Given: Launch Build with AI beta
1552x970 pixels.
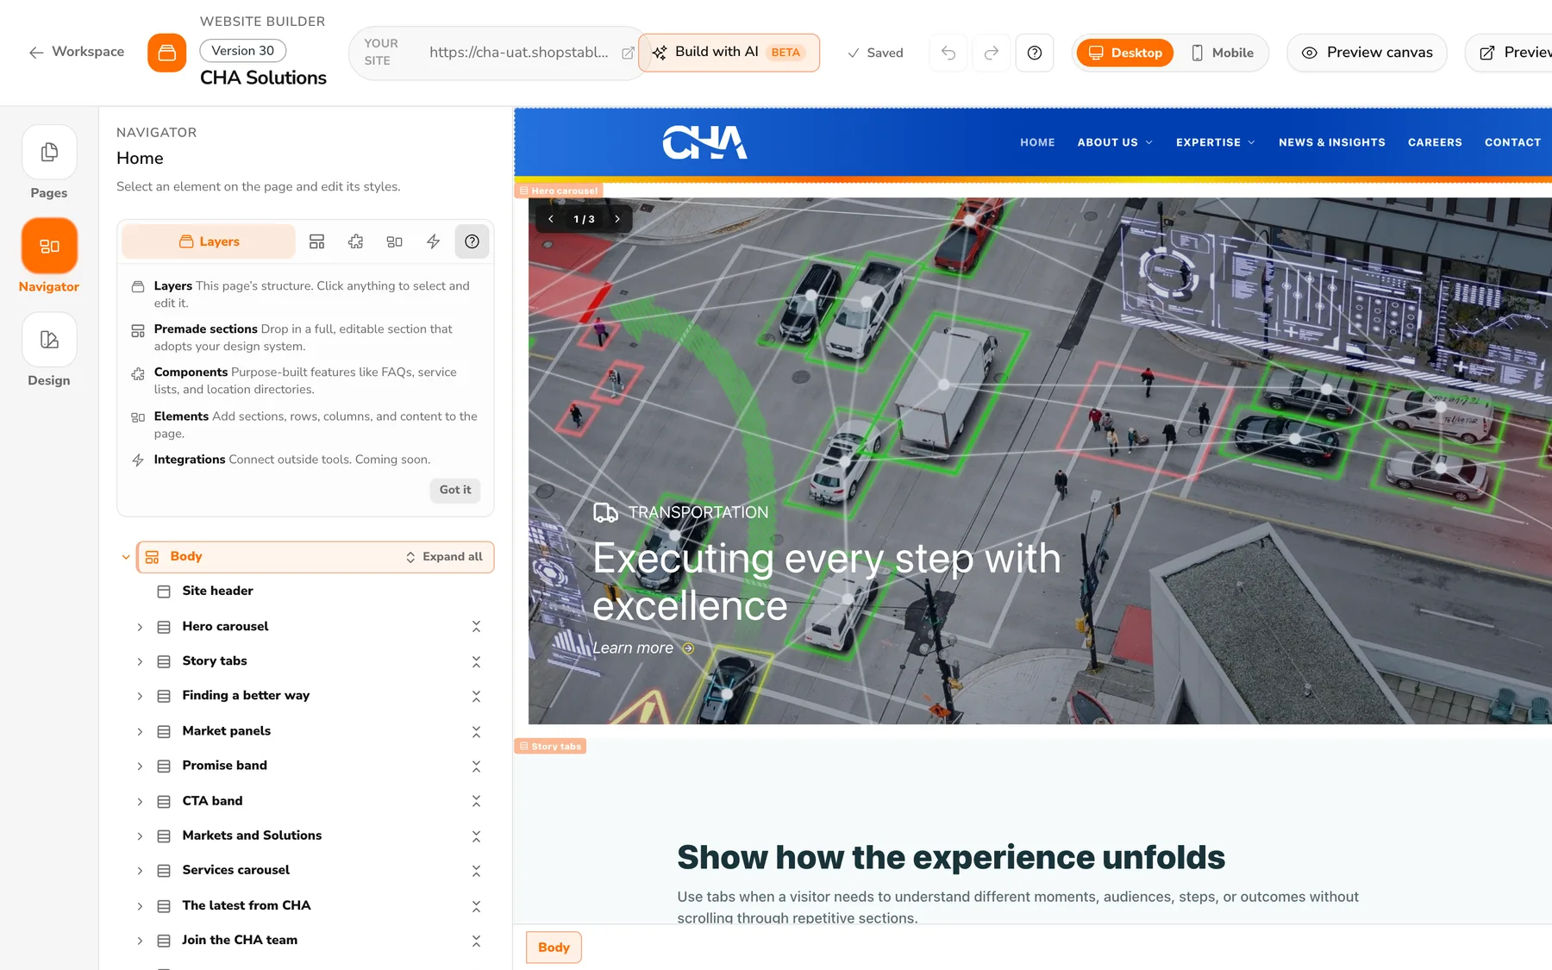Looking at the screenshot, I should pyautogui.click(x=729, y=53).
